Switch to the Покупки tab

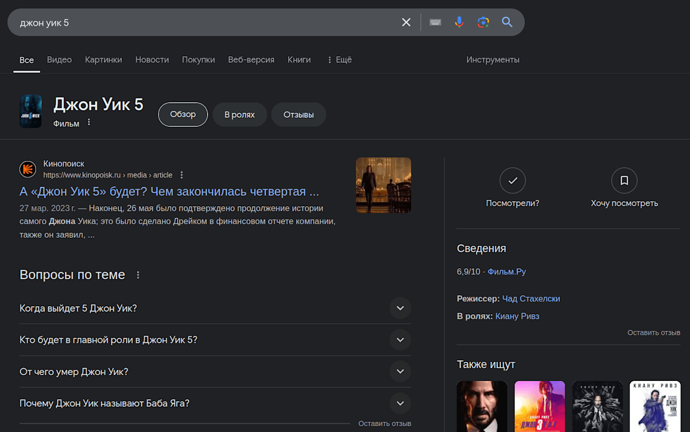coord(198,60)
